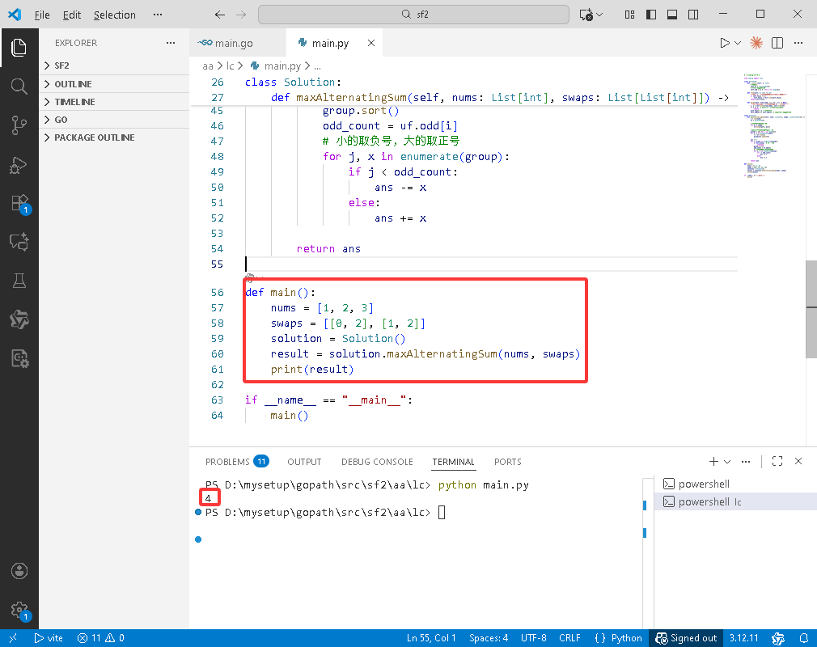Image resolution: width=817 pixels, height=647 pixels.
Task: Open Customize Layout control
Action: pyautogui.click(x=629, y=15)
